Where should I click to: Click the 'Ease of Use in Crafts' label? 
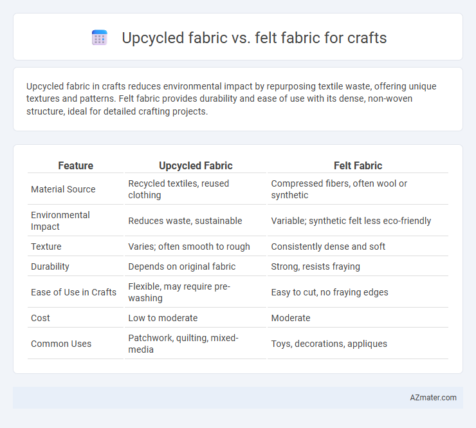(x=73, y=292)
